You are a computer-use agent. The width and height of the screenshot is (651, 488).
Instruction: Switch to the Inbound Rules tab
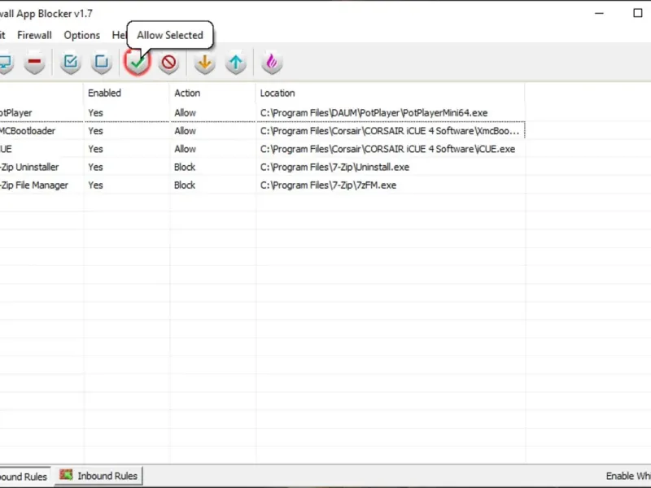click(x=98, y=476)
